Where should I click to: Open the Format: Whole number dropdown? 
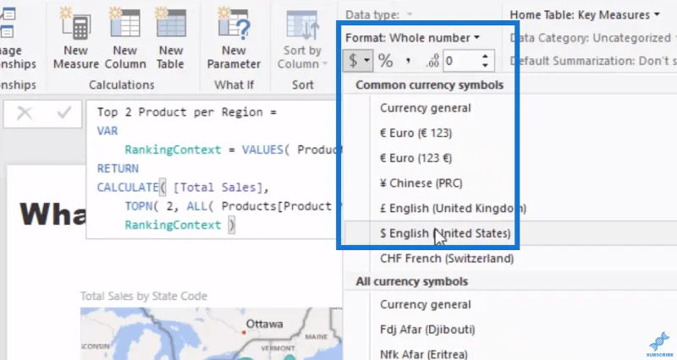coord(412,38)
